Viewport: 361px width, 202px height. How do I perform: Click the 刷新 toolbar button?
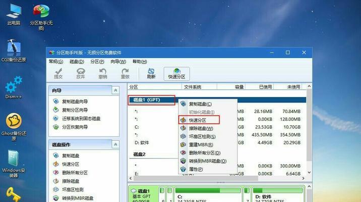click(x=151, y=74)
